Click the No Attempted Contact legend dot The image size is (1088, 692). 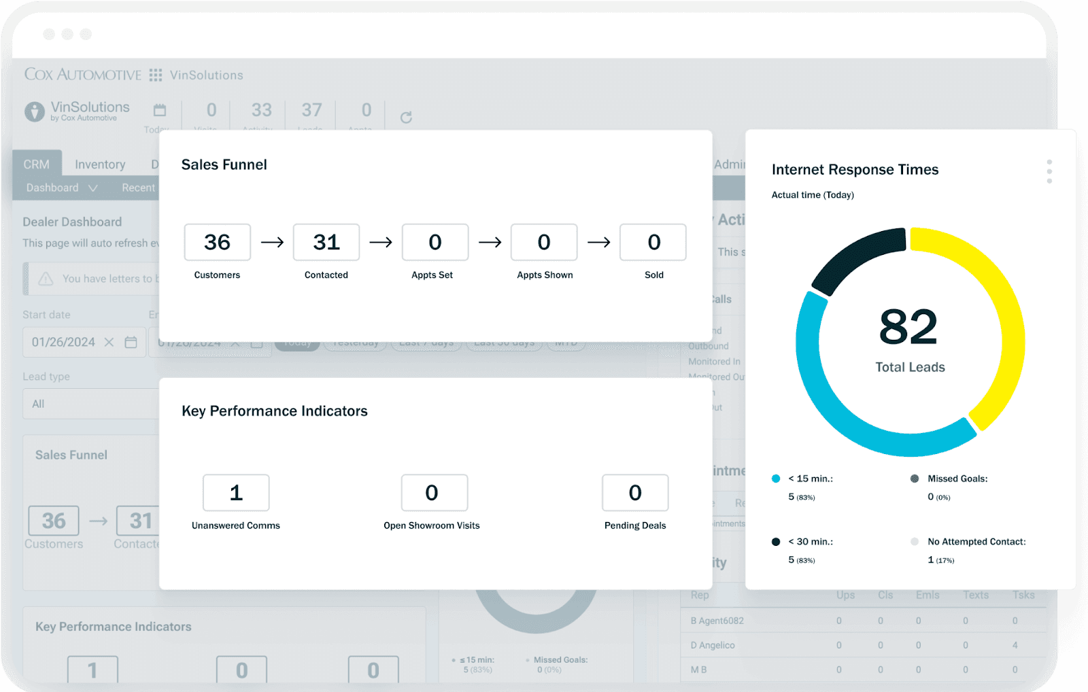tap(915, 542)
